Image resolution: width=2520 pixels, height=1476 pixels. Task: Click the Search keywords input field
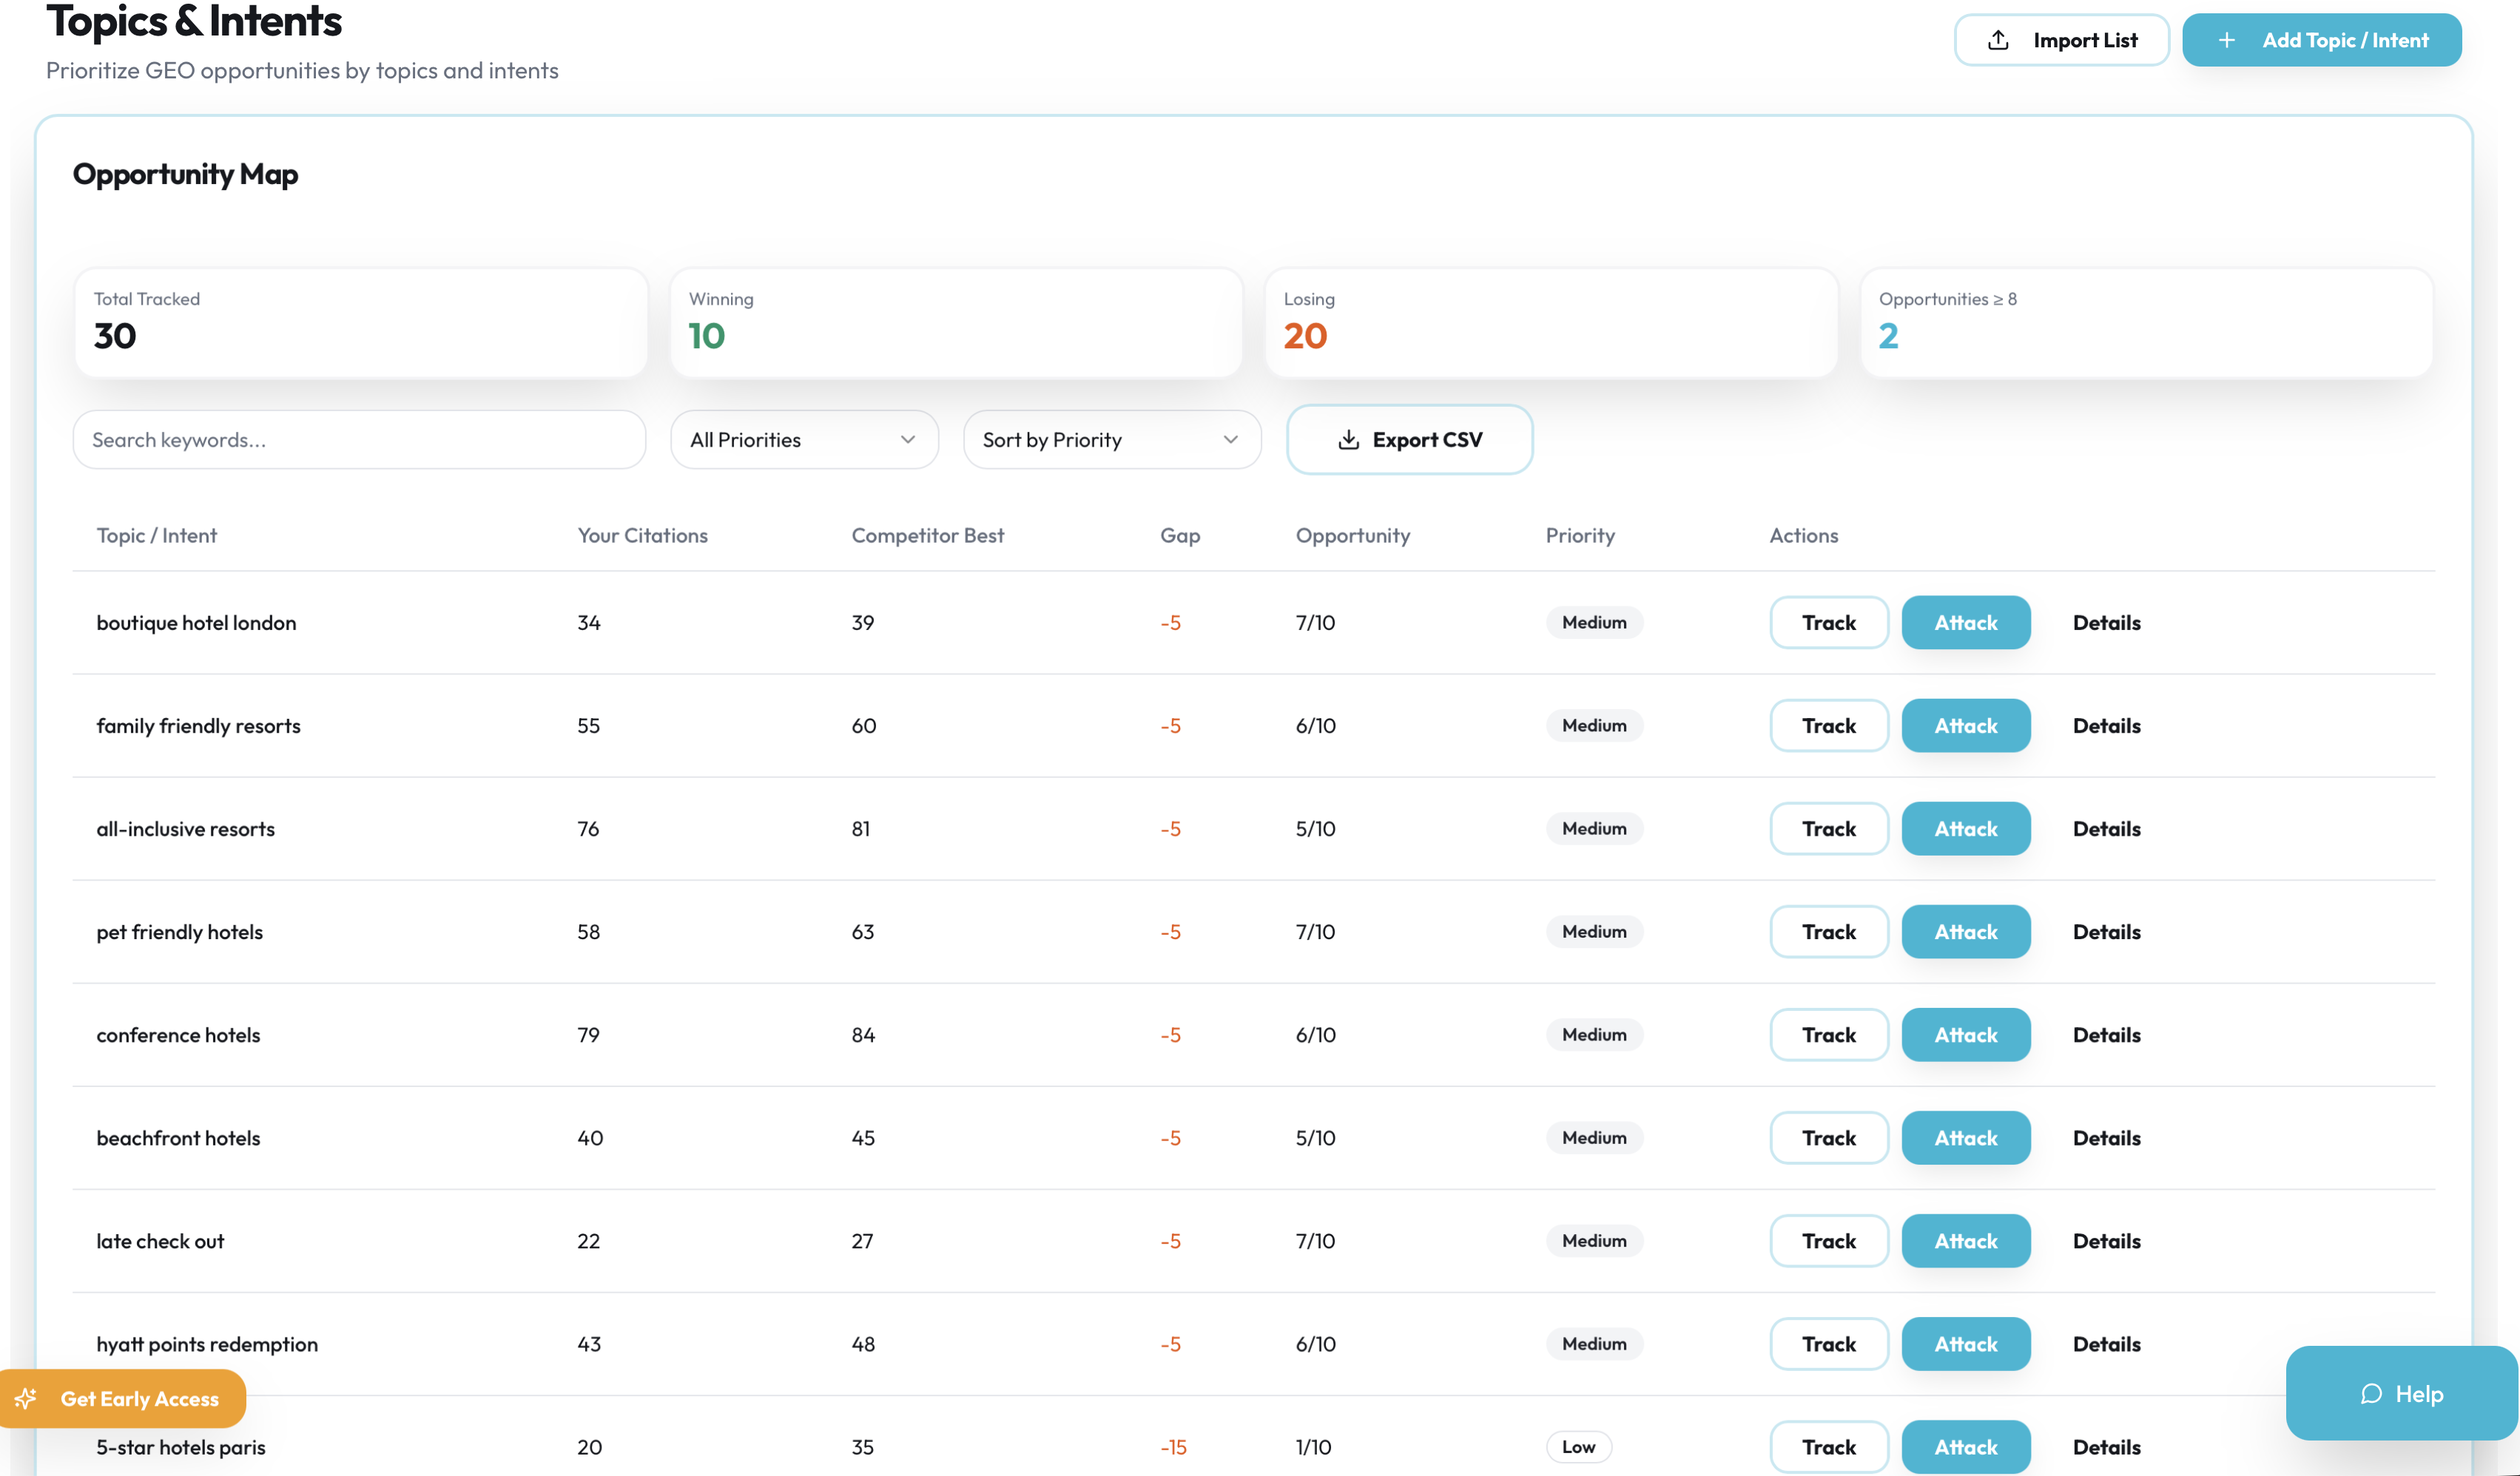tap(359, 440)
